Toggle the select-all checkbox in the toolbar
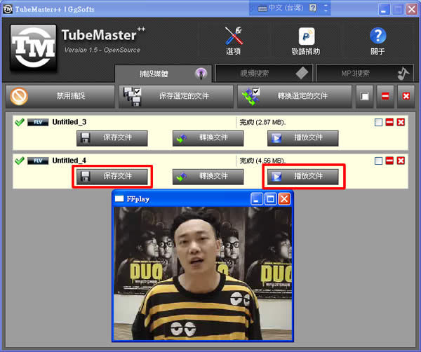Viewport: 421px width, 352px height. (364, 96)
